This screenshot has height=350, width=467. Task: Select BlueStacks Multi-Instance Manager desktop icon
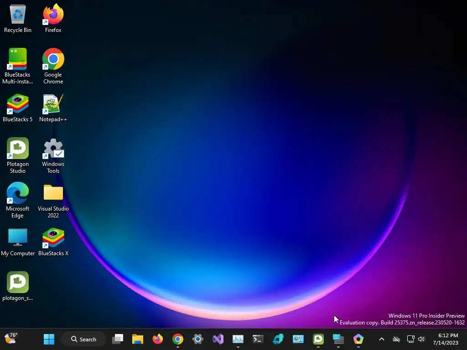pos(18,66)
